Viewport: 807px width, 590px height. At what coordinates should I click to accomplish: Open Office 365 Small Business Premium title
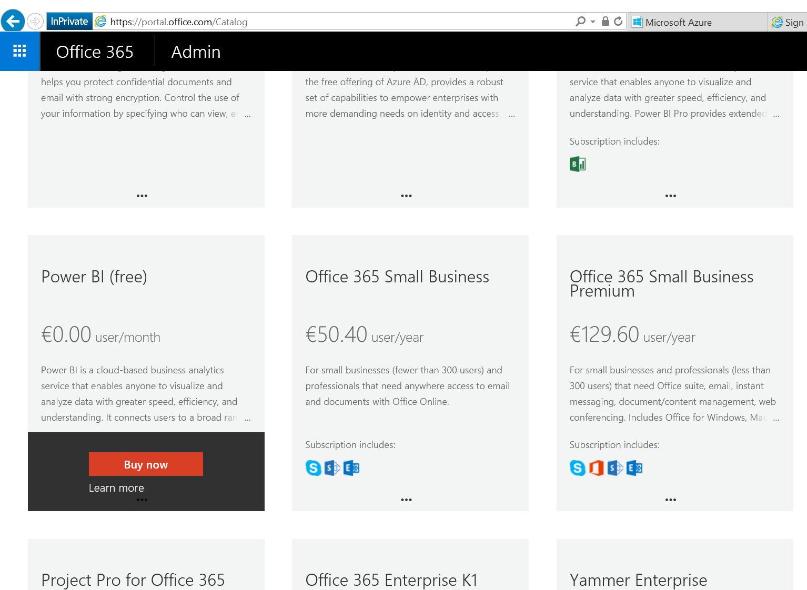point(661,283)
